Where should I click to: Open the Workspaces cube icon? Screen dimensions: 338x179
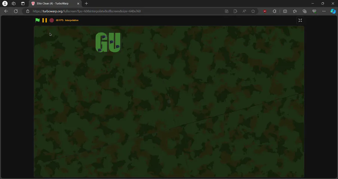(14, 3)
